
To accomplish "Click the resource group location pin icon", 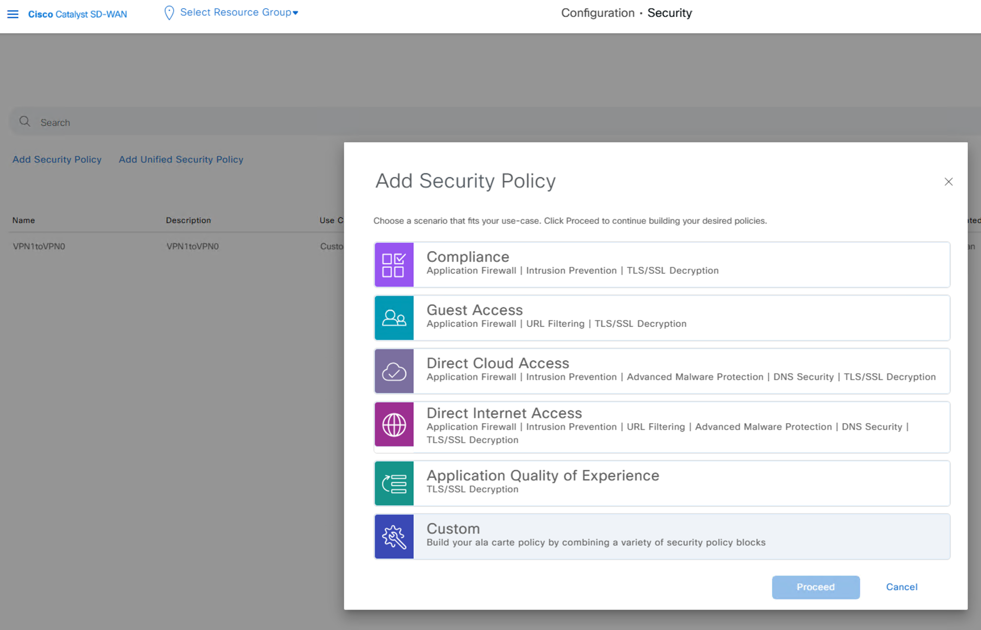I will tap(169, 13).
